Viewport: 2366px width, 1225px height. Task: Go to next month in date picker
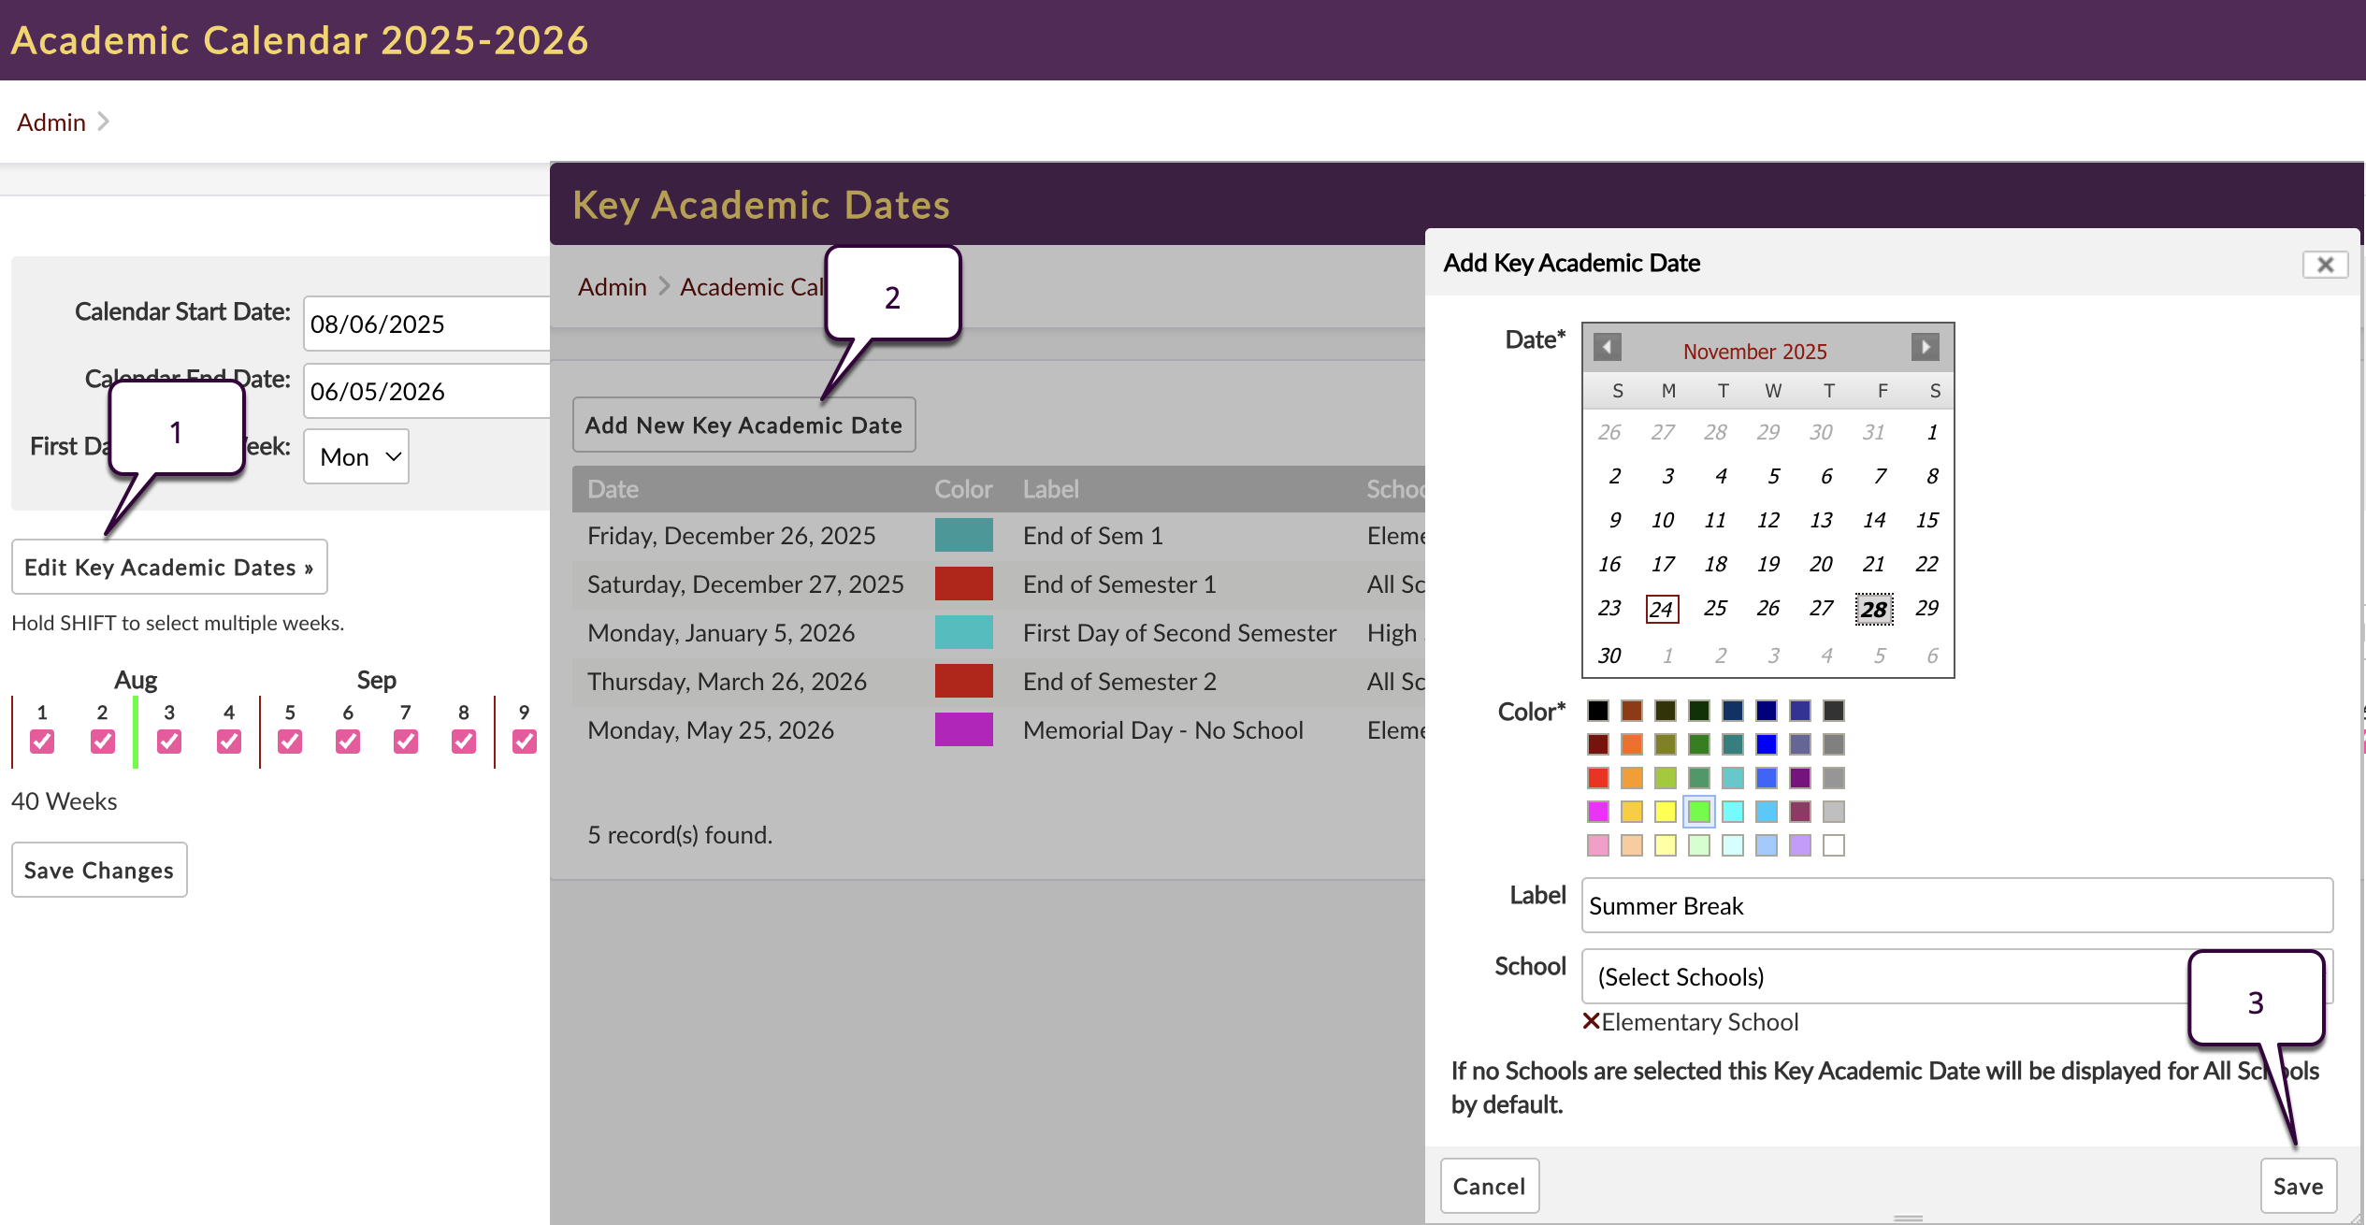click(x=1925, y=347)
